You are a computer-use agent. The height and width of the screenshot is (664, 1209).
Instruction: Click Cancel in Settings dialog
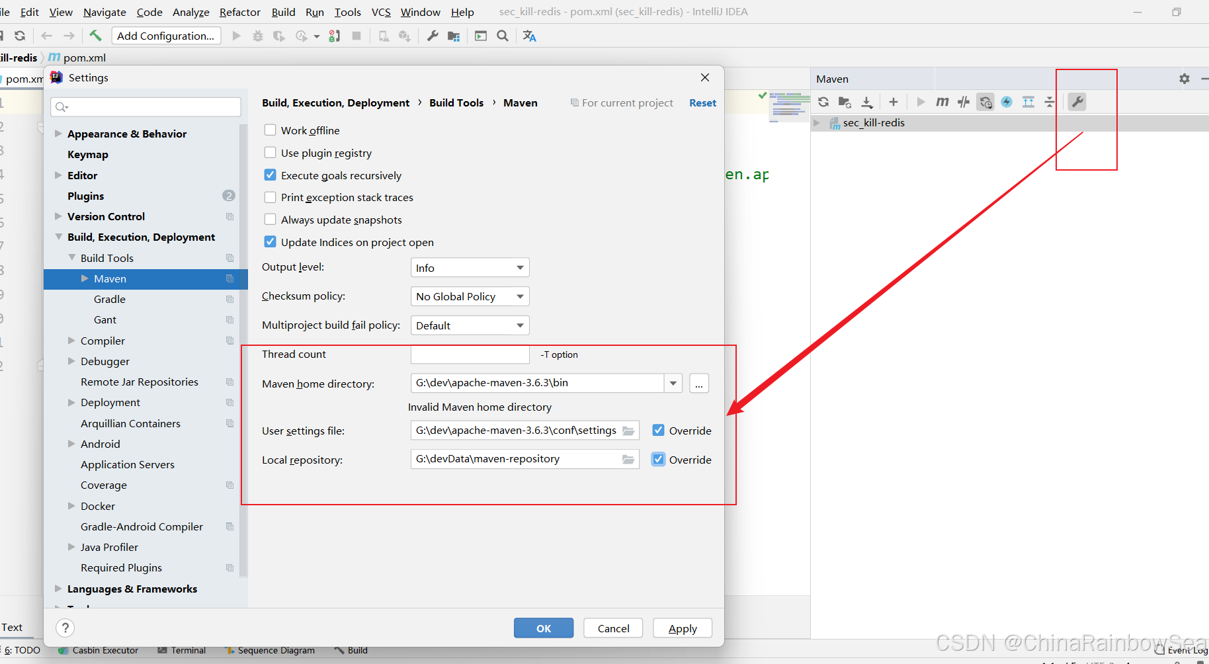coord(613,628)
